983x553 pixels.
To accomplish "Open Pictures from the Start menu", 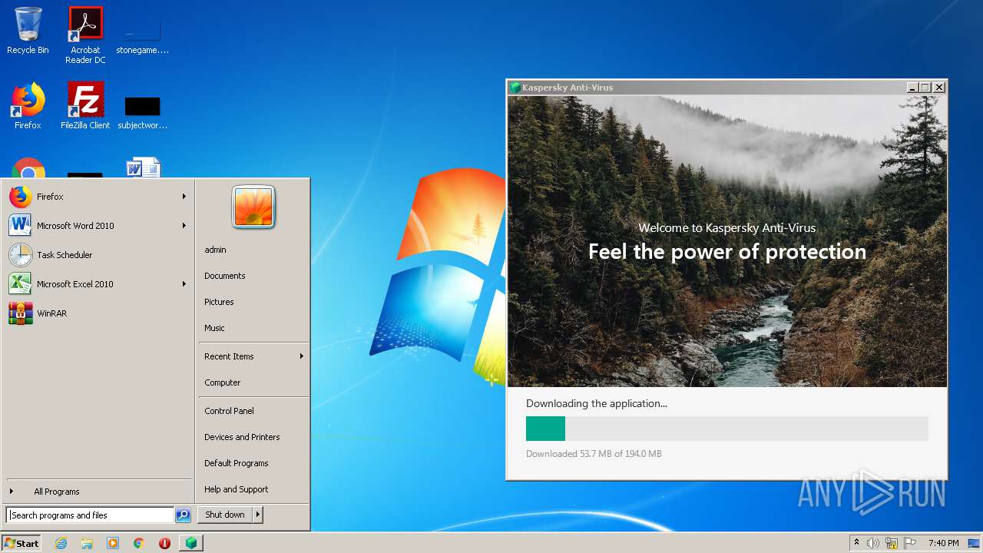I will point(219,302).
